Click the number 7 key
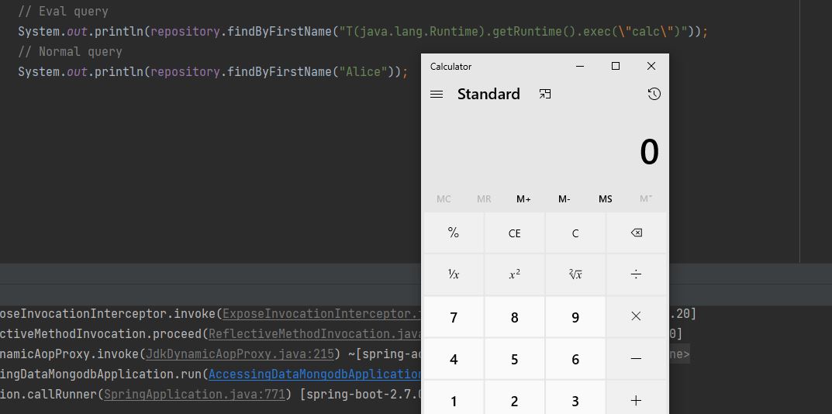The width and height of the screenshot is (832, 414). click(x=454, y=317)
